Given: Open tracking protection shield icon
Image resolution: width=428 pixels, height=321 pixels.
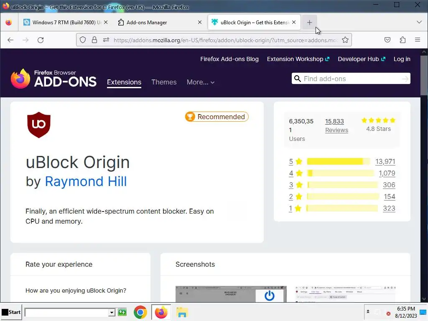Looking at the screenshot, I should coord(83,40).
